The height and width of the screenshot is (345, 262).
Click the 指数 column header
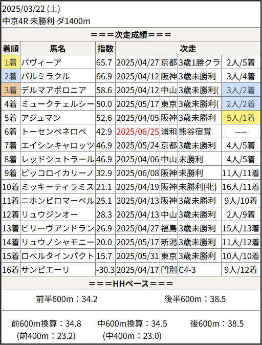pos(105,49)
